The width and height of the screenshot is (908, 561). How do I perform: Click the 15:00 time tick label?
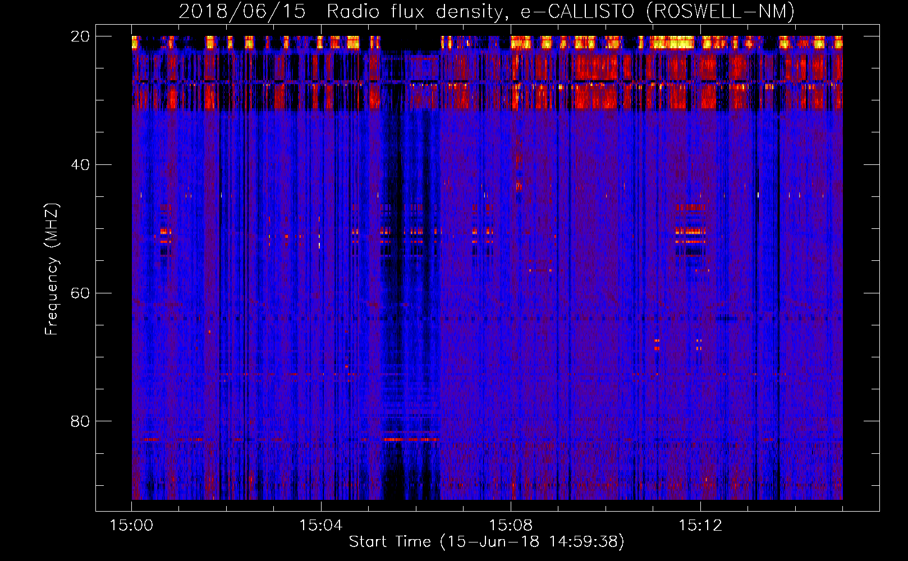pyautogui.click(x=131, y=526)
